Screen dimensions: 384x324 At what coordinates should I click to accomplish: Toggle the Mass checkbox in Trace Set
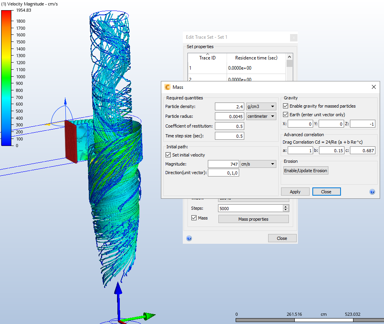pos(194,218)
